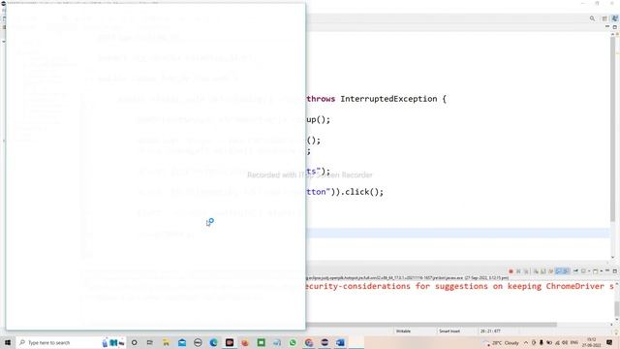Click the highlighted current line in the editor
The width and height of the screenshot is (620, 349).
pyautogui.click(x=457, y=233)
